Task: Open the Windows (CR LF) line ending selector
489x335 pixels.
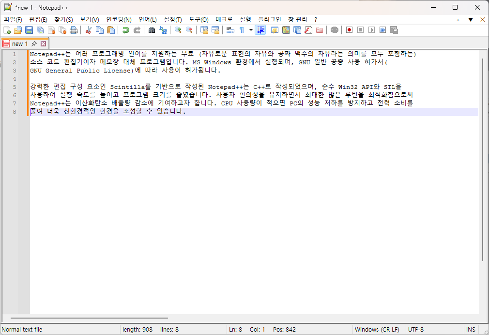Action: 377,329
